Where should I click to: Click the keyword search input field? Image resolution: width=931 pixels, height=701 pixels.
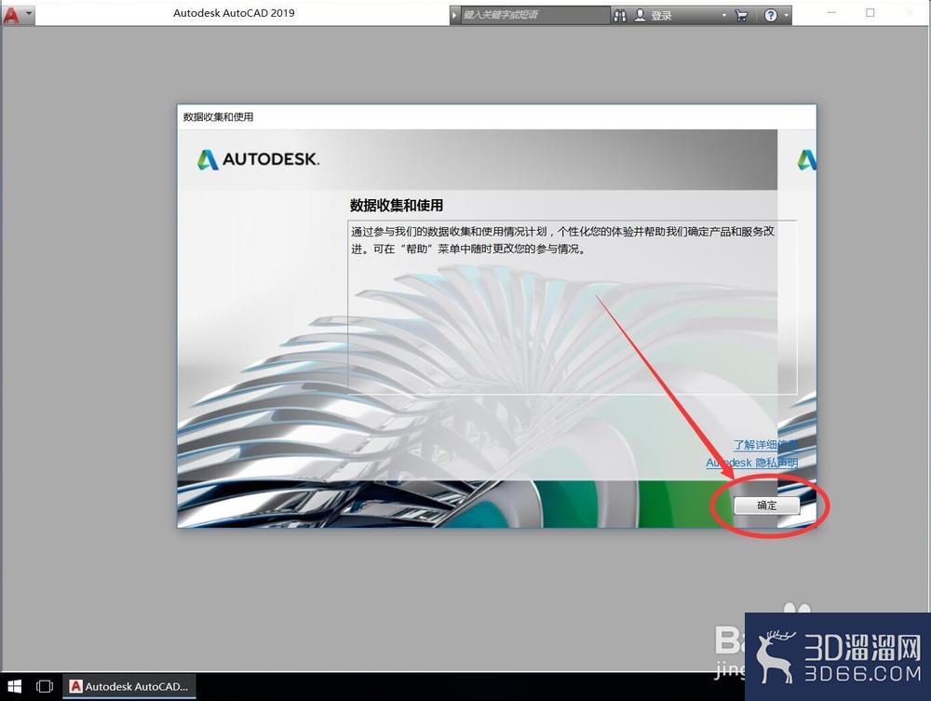(535, 15)
